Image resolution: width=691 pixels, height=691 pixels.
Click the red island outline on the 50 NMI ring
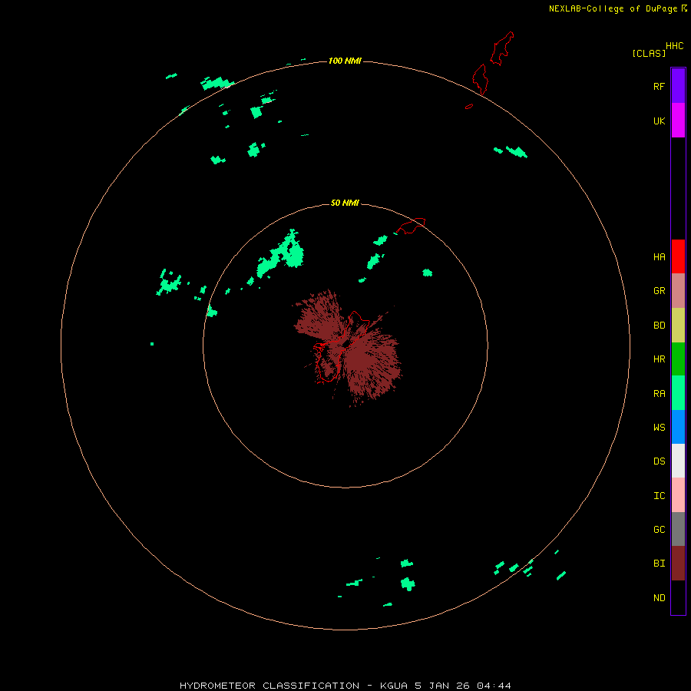(x=412, y=226)
